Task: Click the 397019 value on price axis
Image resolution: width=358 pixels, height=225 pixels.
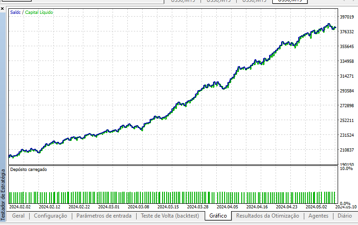Action: click(x=347, y=17)
